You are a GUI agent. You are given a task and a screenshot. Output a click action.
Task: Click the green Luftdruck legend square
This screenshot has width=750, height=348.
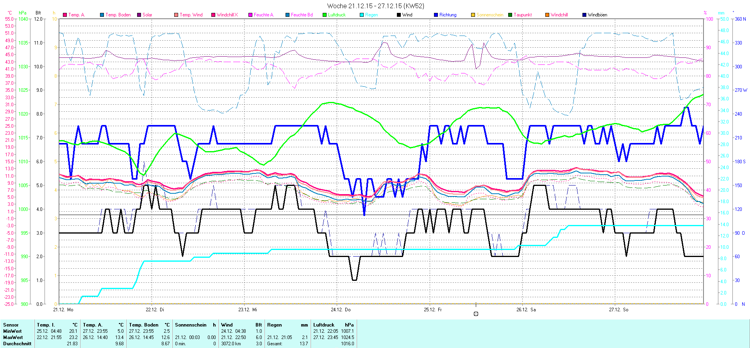click(325, 15)
